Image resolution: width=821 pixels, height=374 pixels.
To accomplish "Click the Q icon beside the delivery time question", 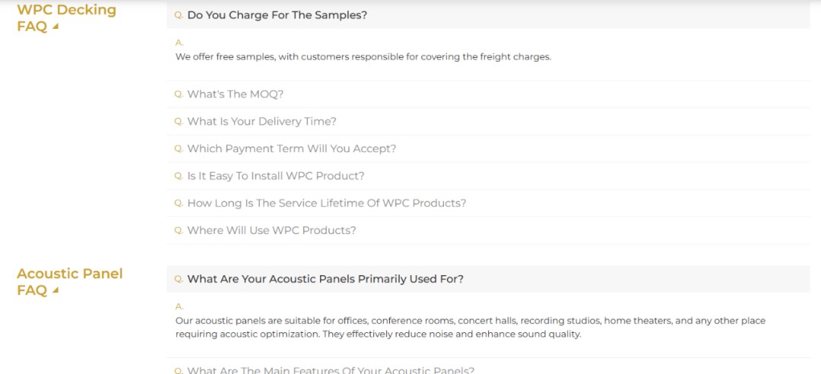I will 179,122.
